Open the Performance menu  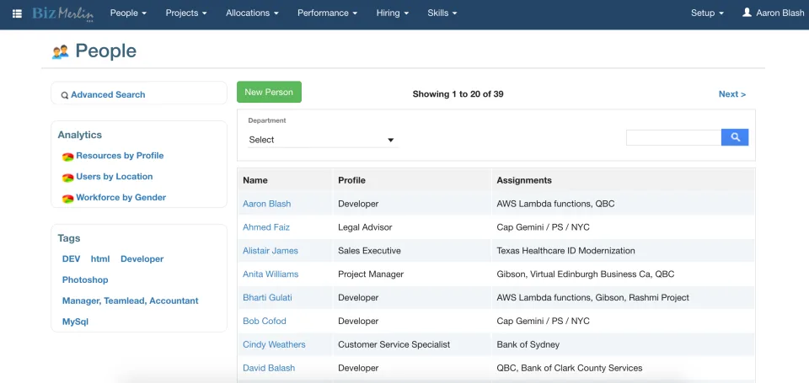pos(327,13)
